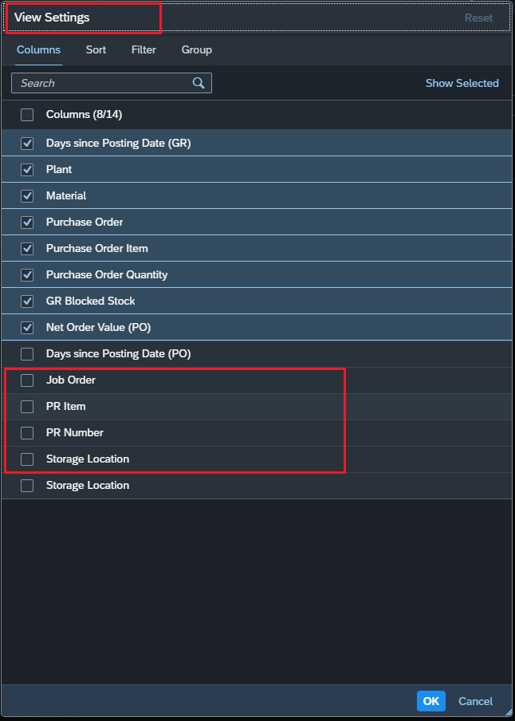Toggle the select-all Columns checkbox
515x721 pixels.
[x=27, y=115]
